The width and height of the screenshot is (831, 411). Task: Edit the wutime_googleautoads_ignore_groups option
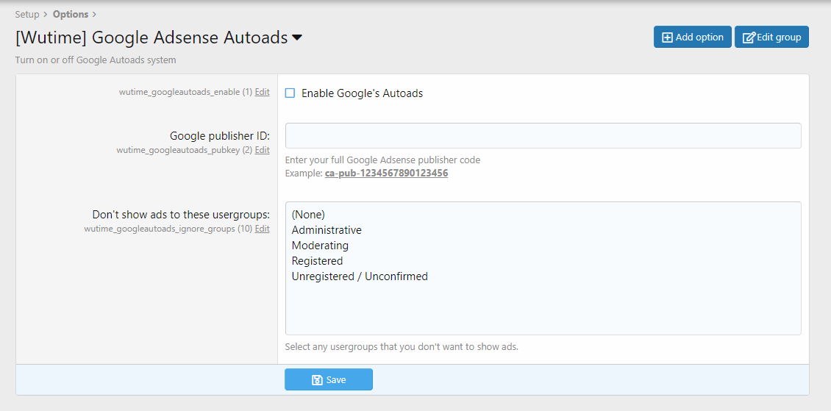pyautogui.click(x=262, y=229)
